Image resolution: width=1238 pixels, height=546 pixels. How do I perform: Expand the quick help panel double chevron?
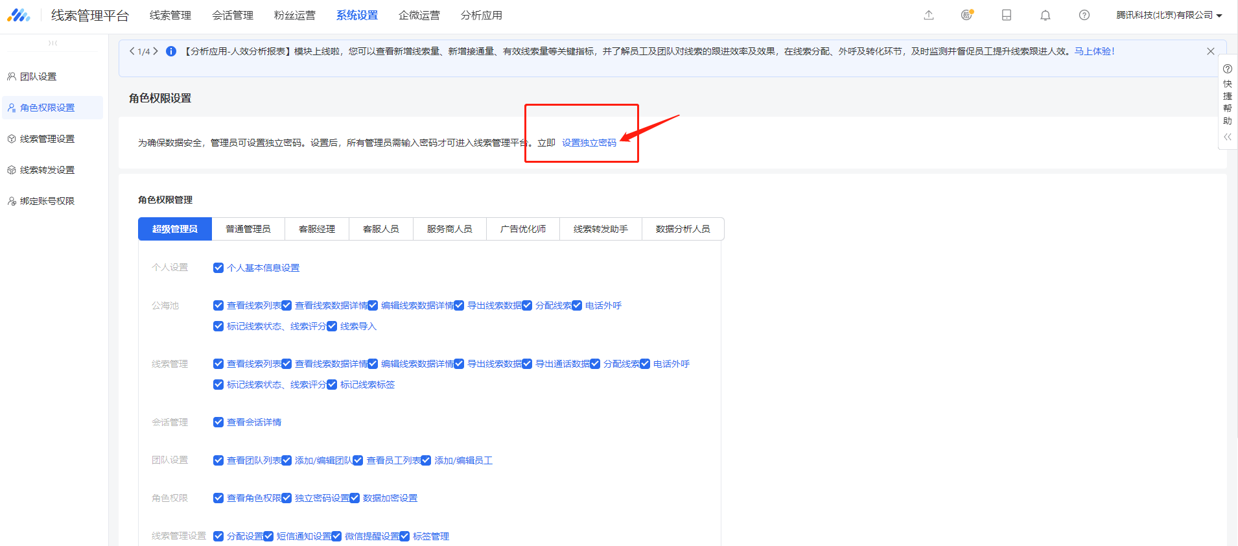(x=1228, y=137)
